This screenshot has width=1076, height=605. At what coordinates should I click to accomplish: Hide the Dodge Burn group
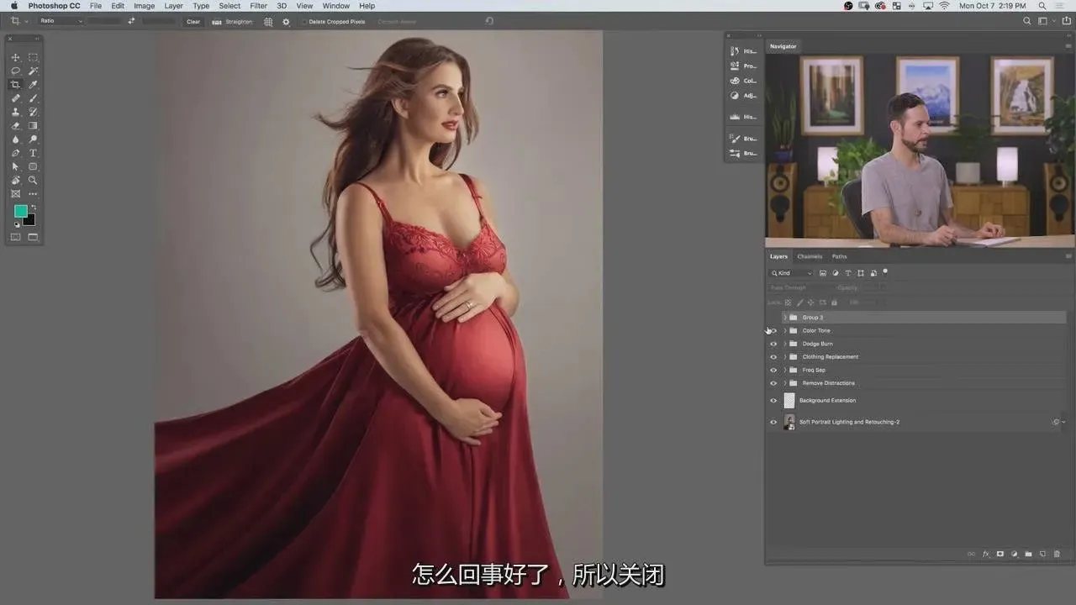[773, 344]
